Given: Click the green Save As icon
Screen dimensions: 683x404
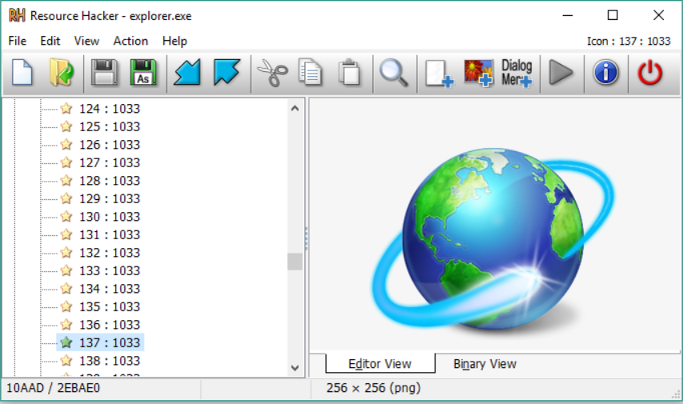Looking at the screenshot, I should point(143,73).
